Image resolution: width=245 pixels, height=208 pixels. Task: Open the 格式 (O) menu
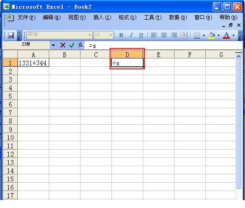click(128, 17)
